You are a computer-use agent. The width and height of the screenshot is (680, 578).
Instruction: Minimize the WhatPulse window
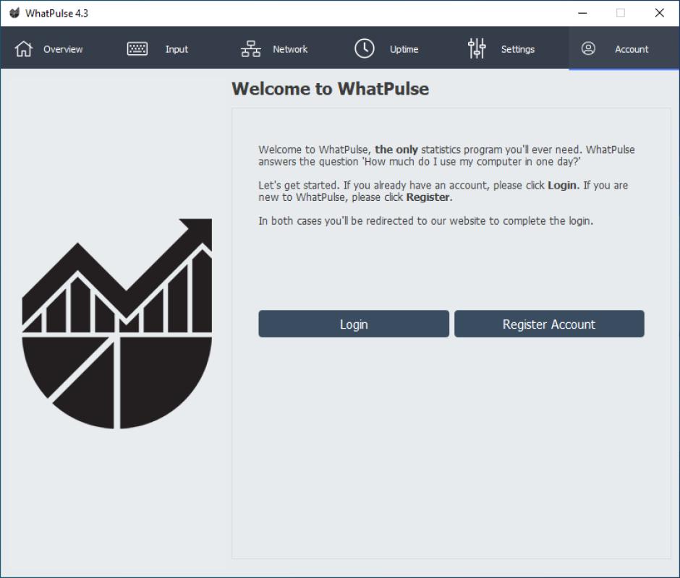coord(582,13)
